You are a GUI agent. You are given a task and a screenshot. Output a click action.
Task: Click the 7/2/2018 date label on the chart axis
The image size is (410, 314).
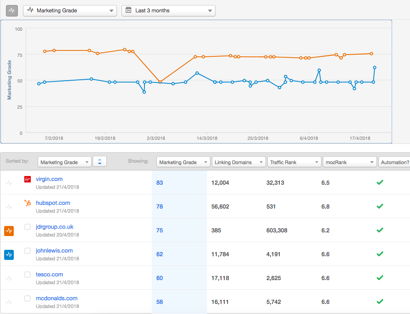click(x=54, y=138)
